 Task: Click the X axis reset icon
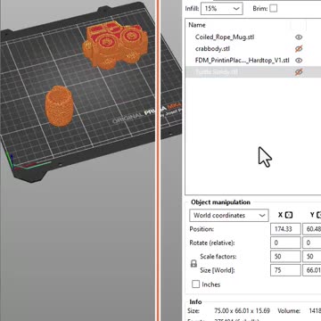coord(289,215)
